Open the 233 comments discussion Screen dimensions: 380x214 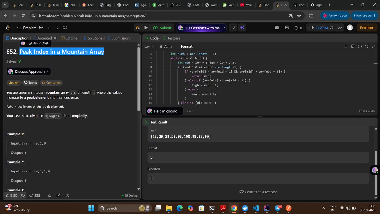coord(35,196)
